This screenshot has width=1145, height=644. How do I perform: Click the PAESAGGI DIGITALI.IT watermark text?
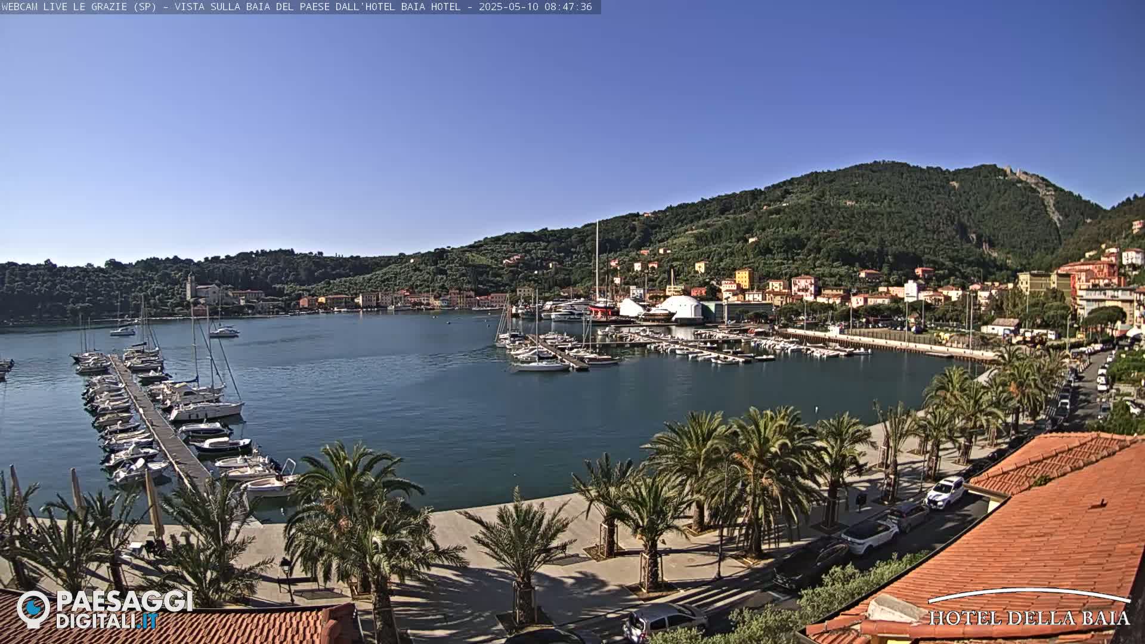pos(124,609)
